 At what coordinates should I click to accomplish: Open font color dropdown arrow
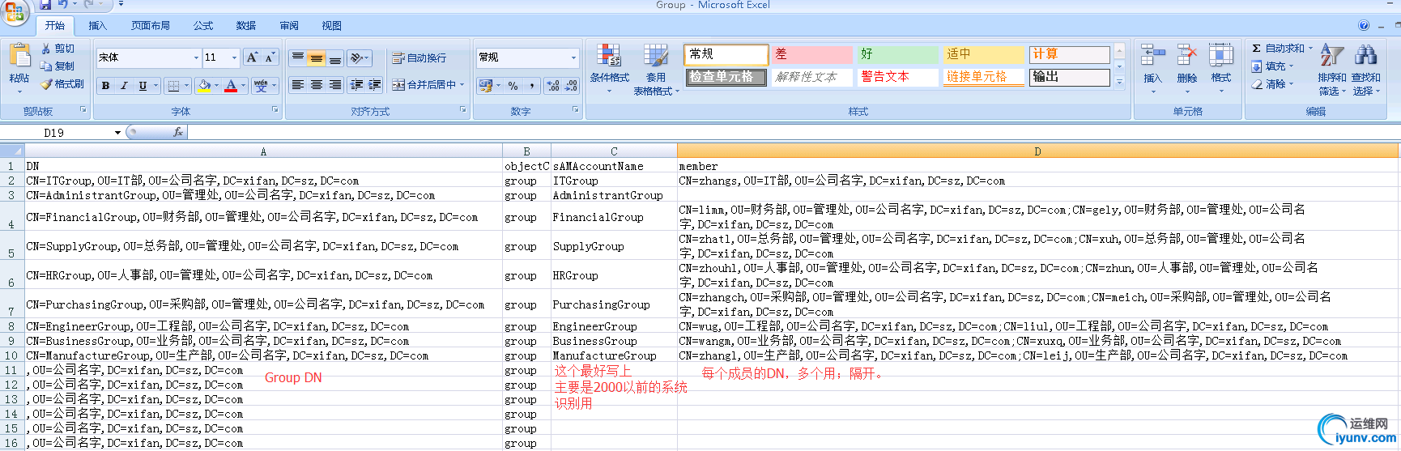click(x=245, y=85)
